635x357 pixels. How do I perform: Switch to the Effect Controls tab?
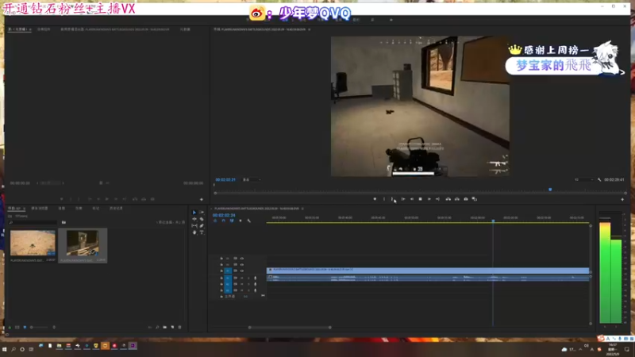44,29
